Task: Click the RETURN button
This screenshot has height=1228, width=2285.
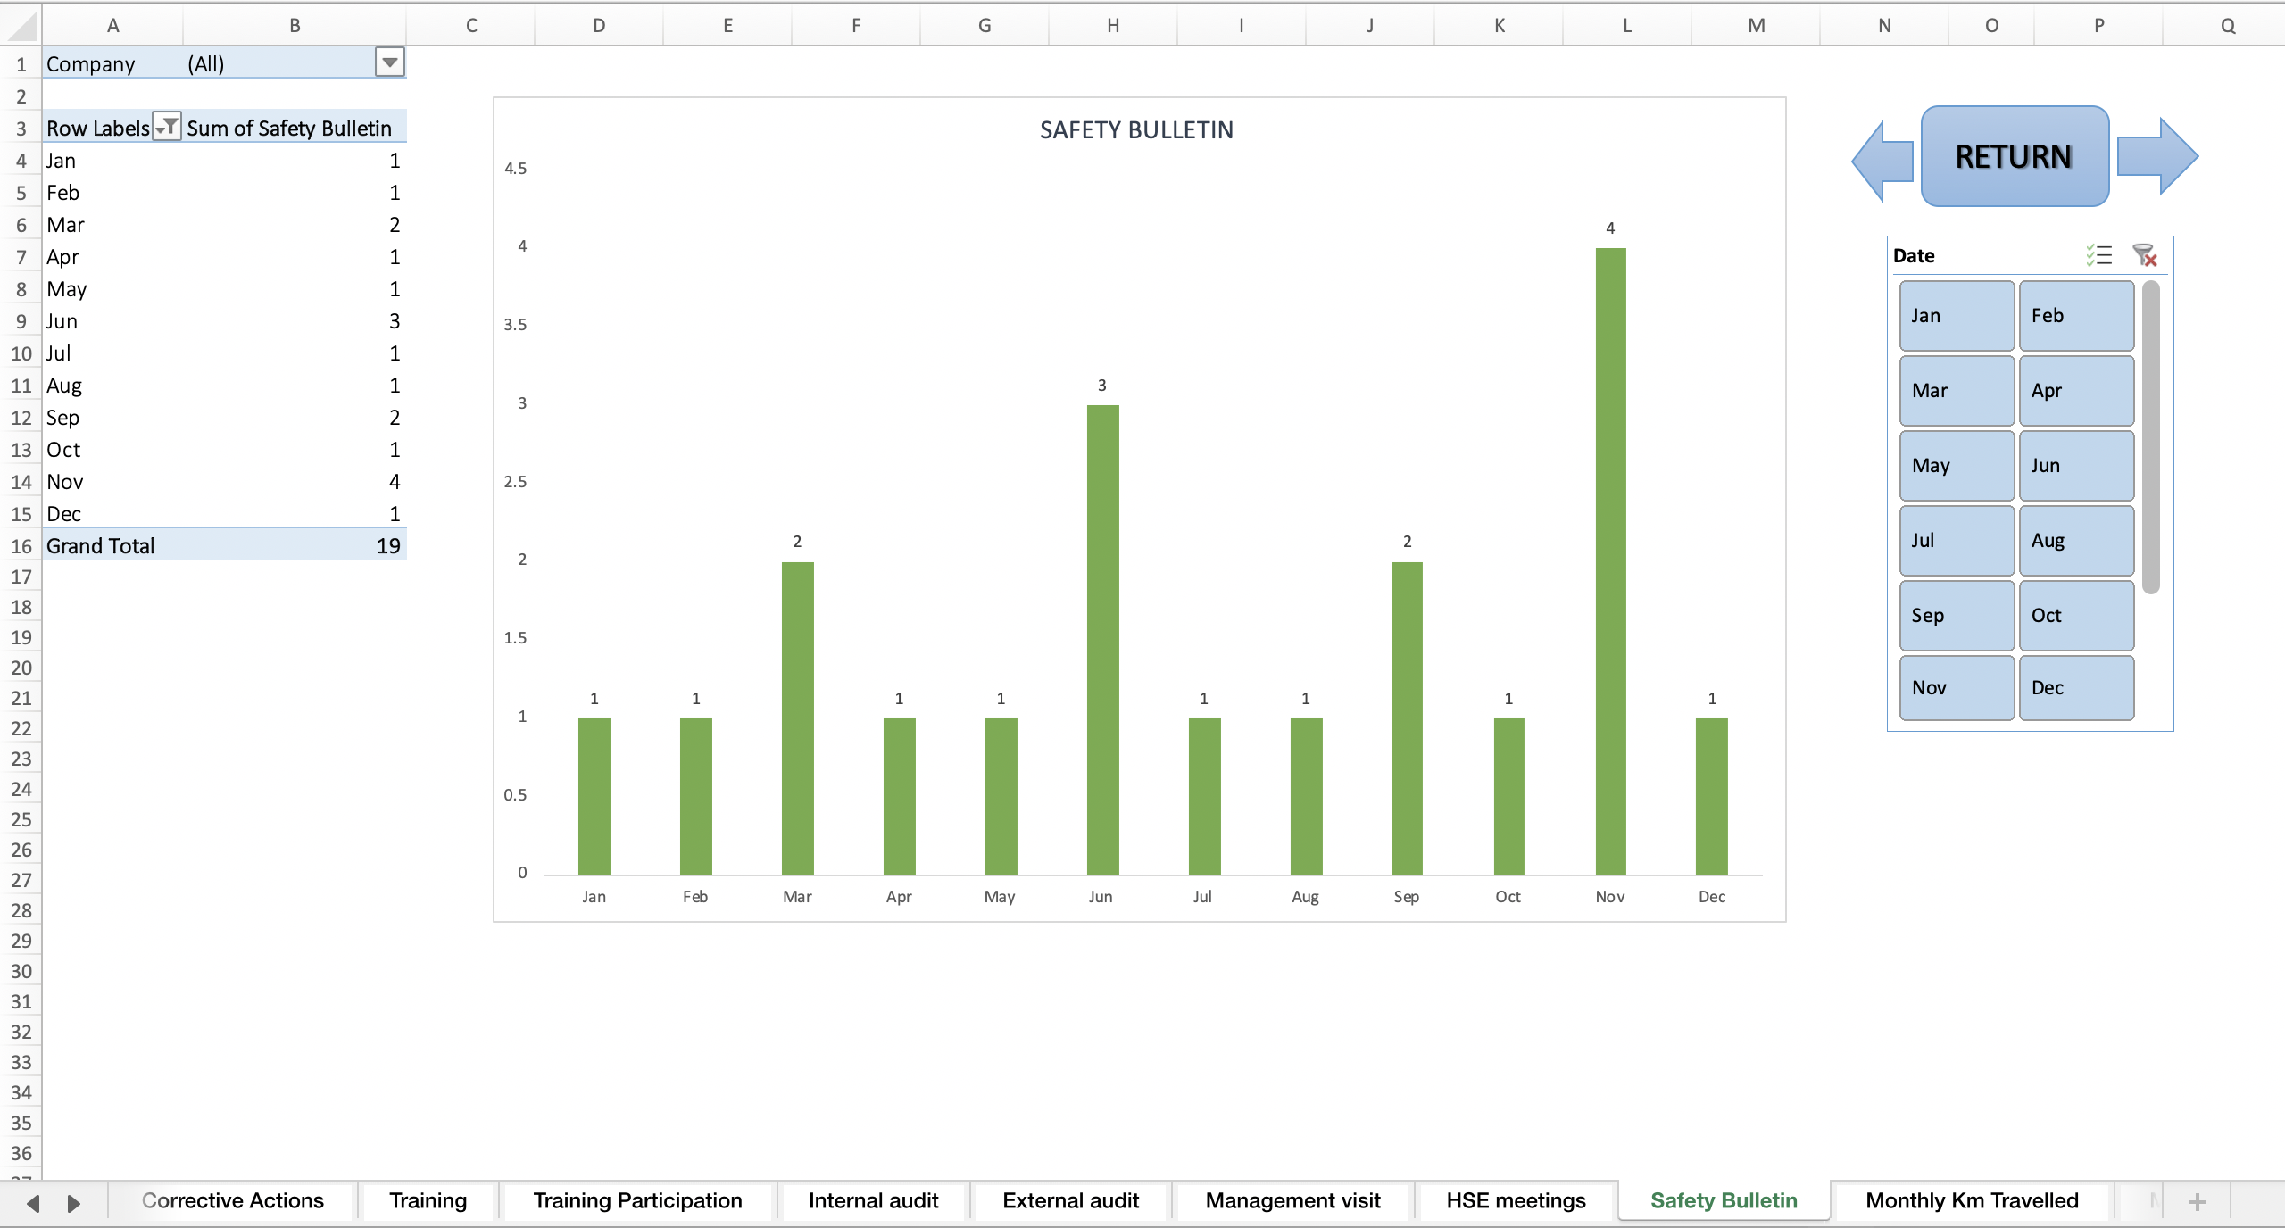Action: (x=2014, y=156)
